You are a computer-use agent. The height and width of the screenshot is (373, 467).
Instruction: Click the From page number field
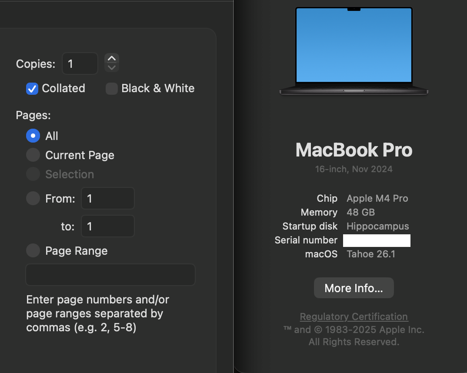[x=108, y=198]
